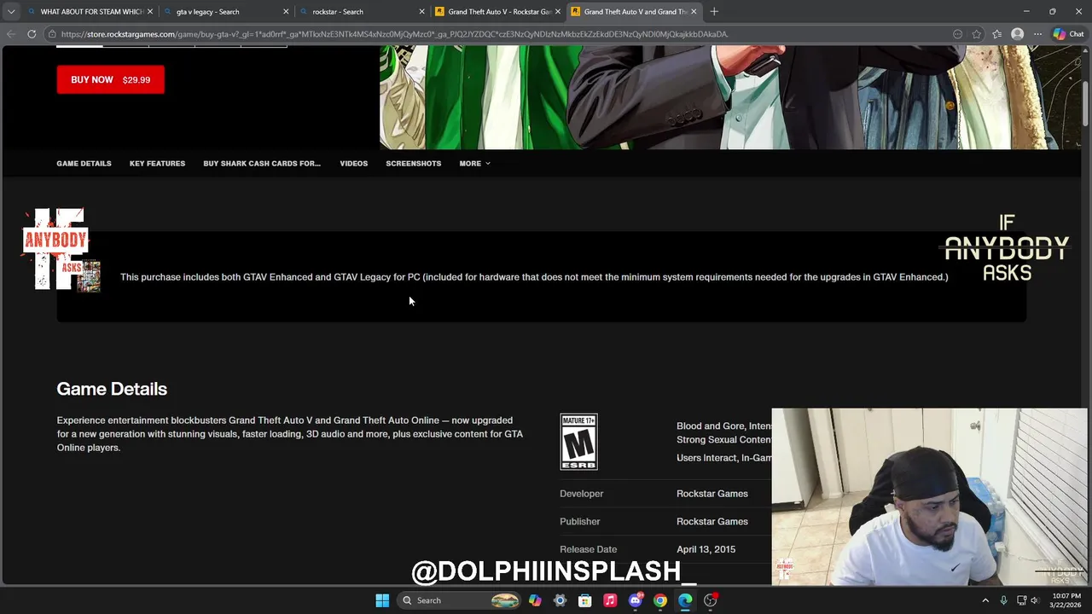
Task: Open the browser profile avatar
Action: click(1017, 34)
